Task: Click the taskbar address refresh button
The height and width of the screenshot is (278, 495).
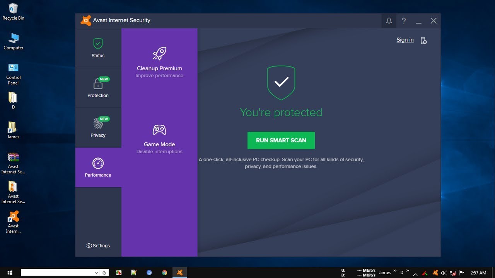Action: point(104,273)
